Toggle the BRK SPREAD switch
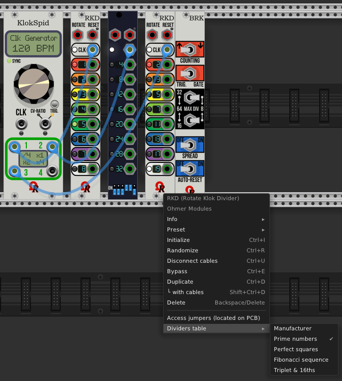Screen dimensions: 342x381 pyautogui.click(x=190, y=145)
